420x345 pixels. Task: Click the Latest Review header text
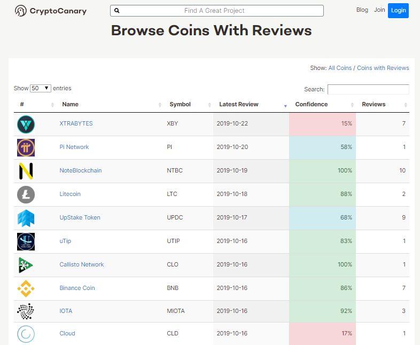(239, 104)
